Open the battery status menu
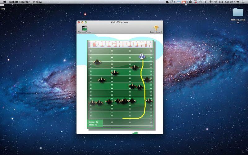 [x=221, y=2]
